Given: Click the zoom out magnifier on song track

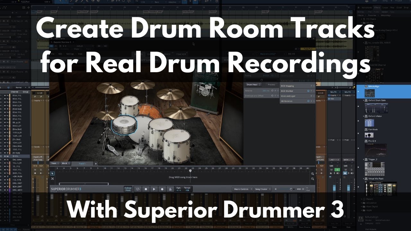Looking at the screenshot, I should 313,179.
